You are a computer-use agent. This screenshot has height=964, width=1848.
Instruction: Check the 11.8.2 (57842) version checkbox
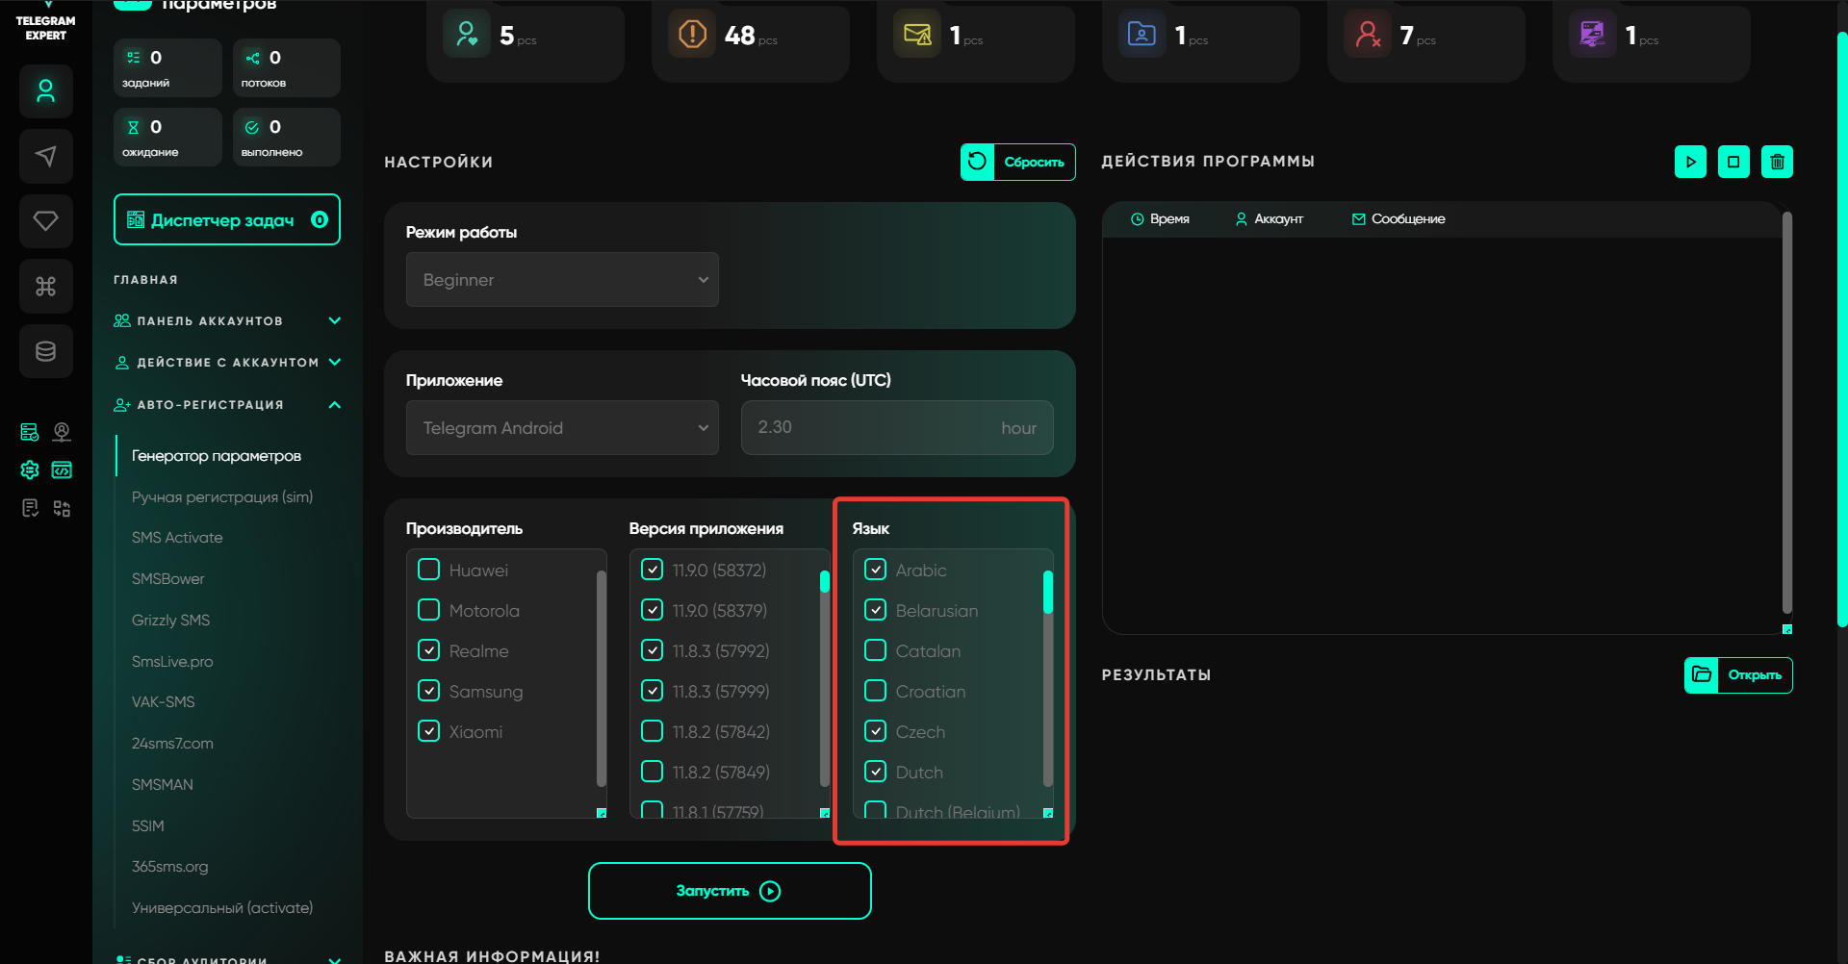653,731
